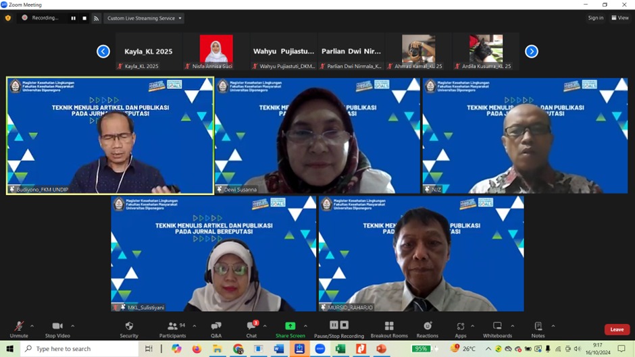
Task: Click the Sign in link
Action: (x=595, y=18)
